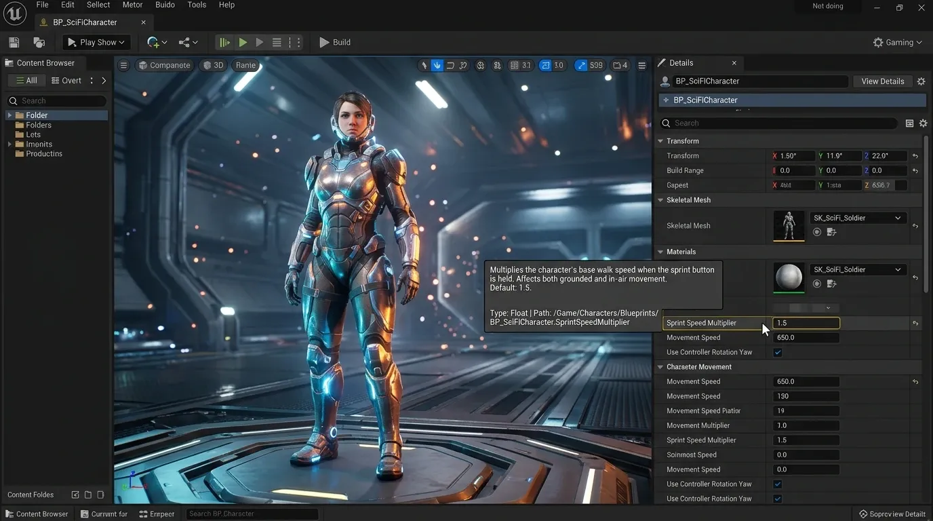Toggle the last Use Controller Rotation Yaw checkbox

(x=778, y=499)
